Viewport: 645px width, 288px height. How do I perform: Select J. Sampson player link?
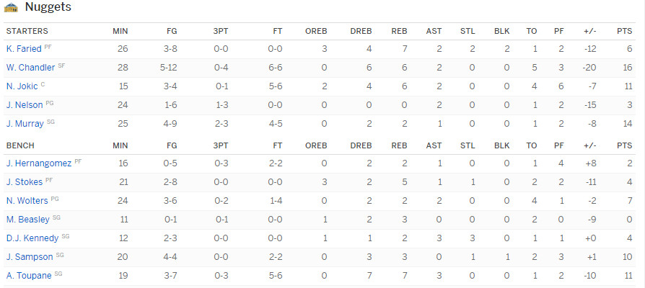point(30,257)
